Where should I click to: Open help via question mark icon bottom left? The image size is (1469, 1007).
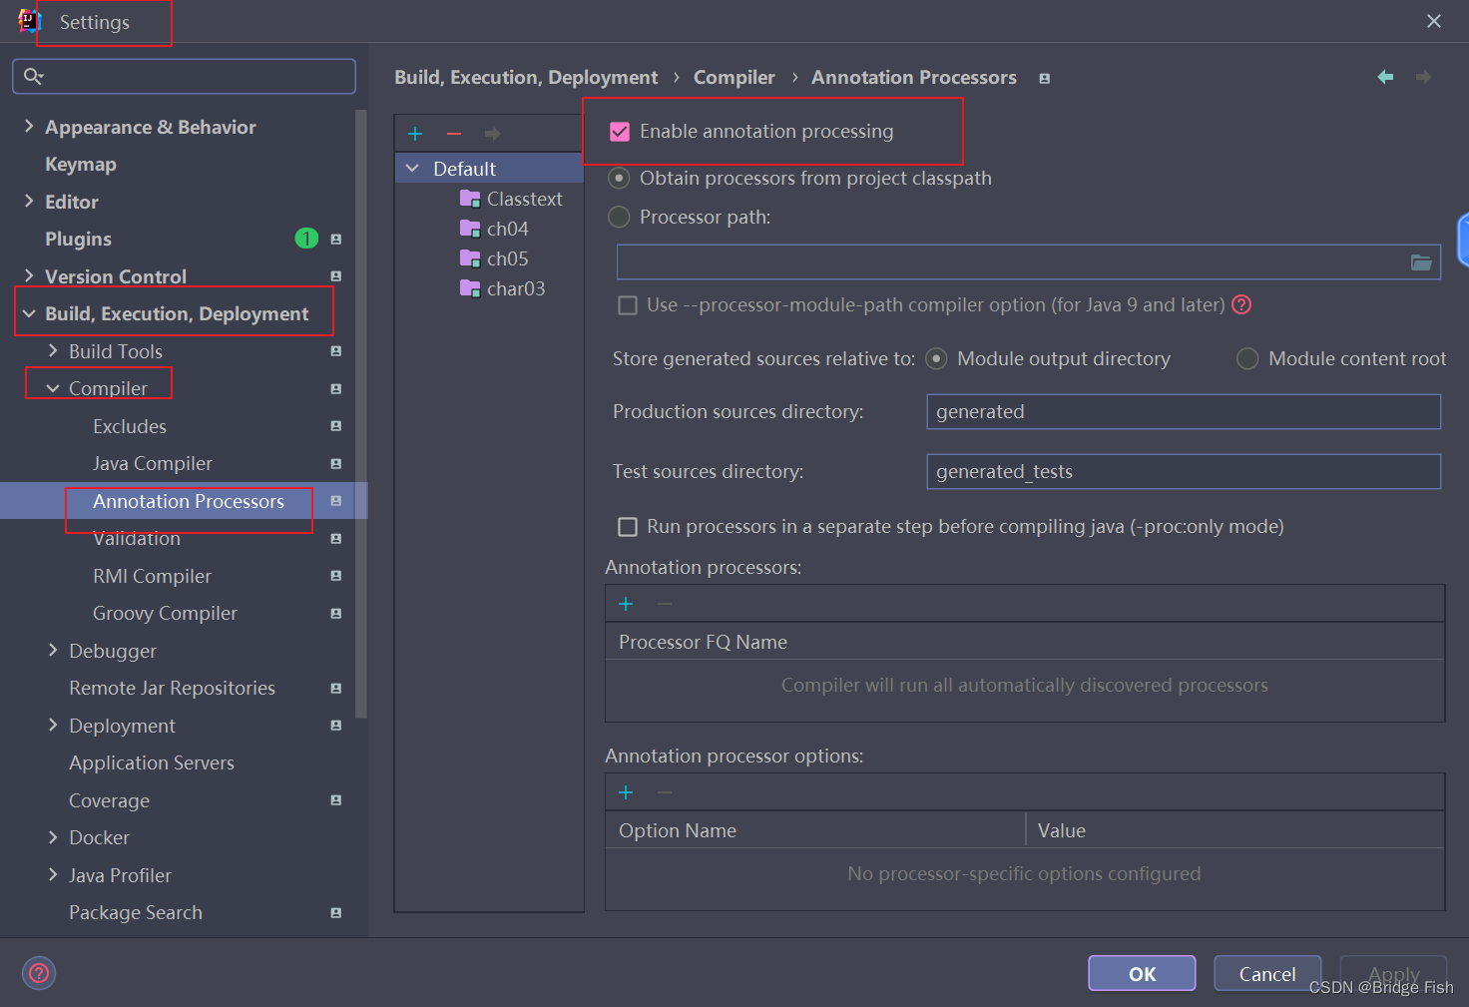[38, 973]
